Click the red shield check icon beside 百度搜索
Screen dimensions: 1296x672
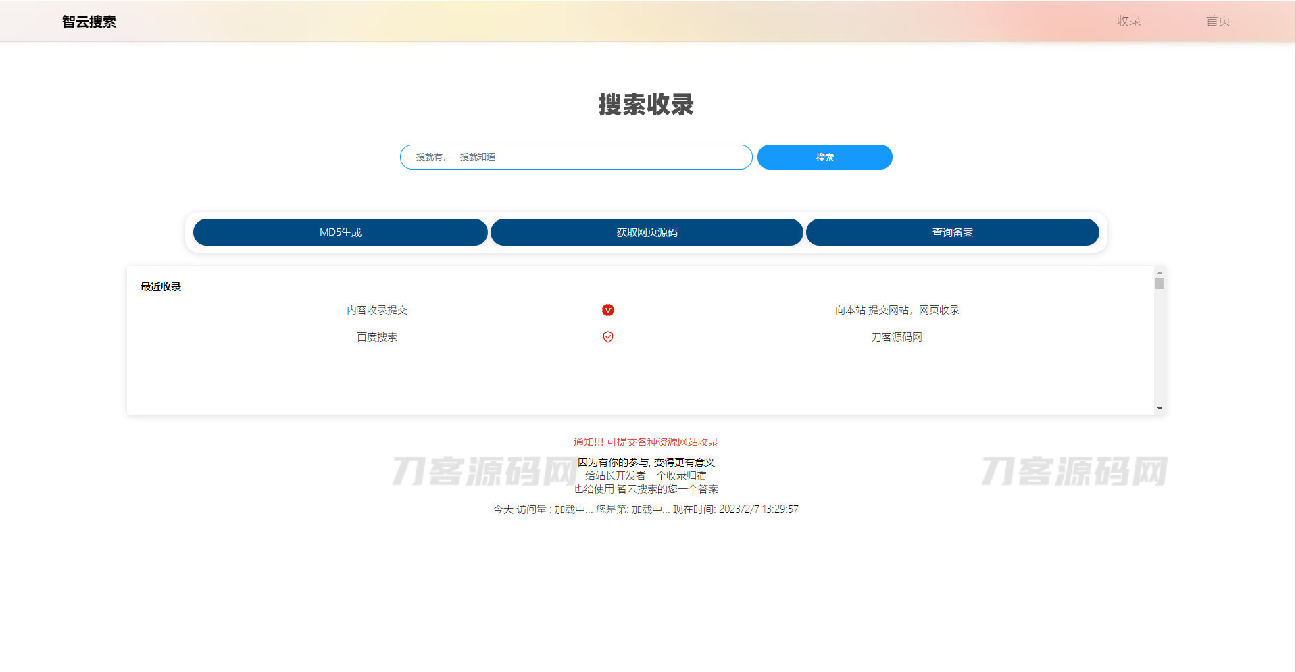607,337
